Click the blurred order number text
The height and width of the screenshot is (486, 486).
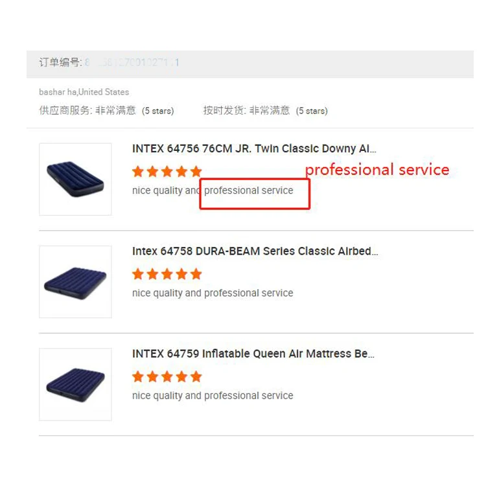(x=132, y=63)
